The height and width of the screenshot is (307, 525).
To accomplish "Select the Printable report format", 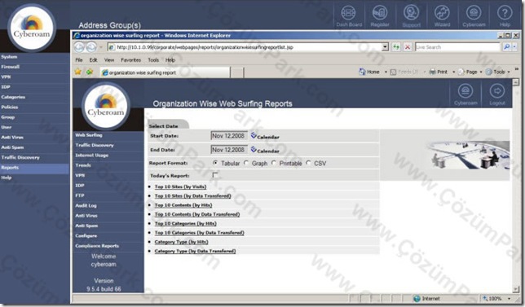I will (274, 163).
